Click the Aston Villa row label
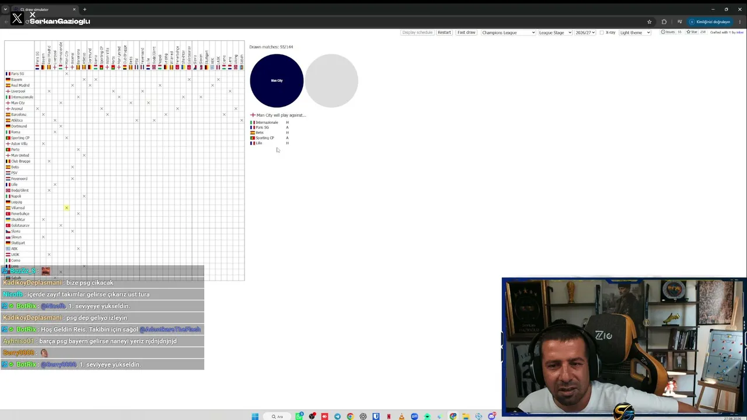 [19, 143]
